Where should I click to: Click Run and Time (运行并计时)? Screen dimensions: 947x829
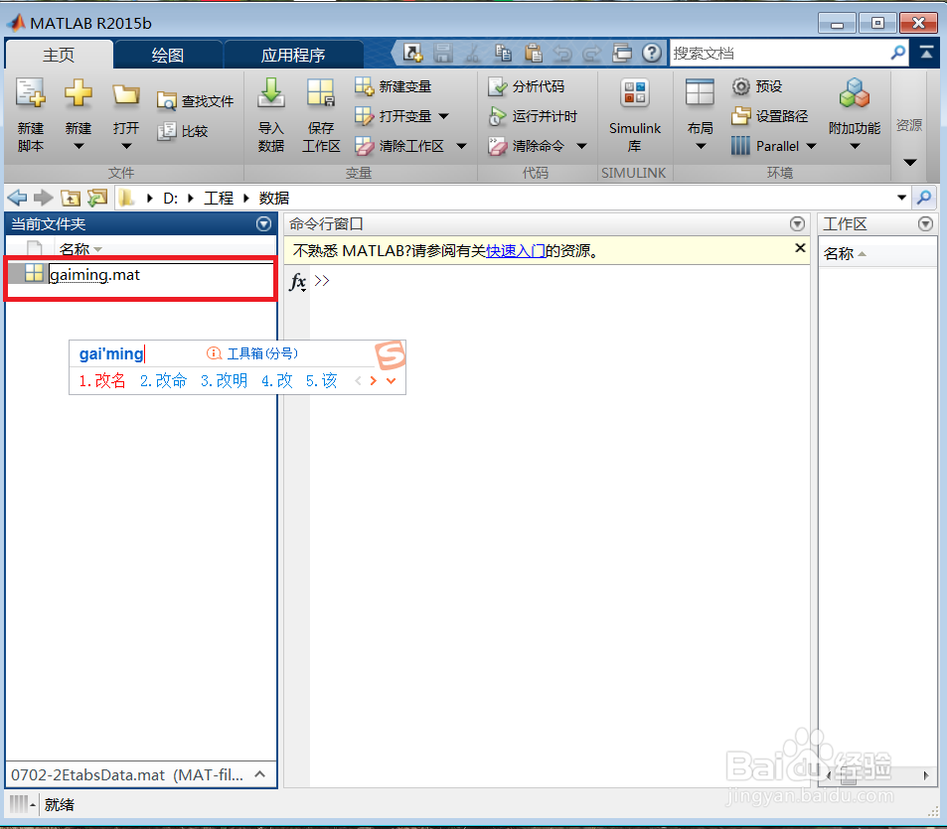533,116
